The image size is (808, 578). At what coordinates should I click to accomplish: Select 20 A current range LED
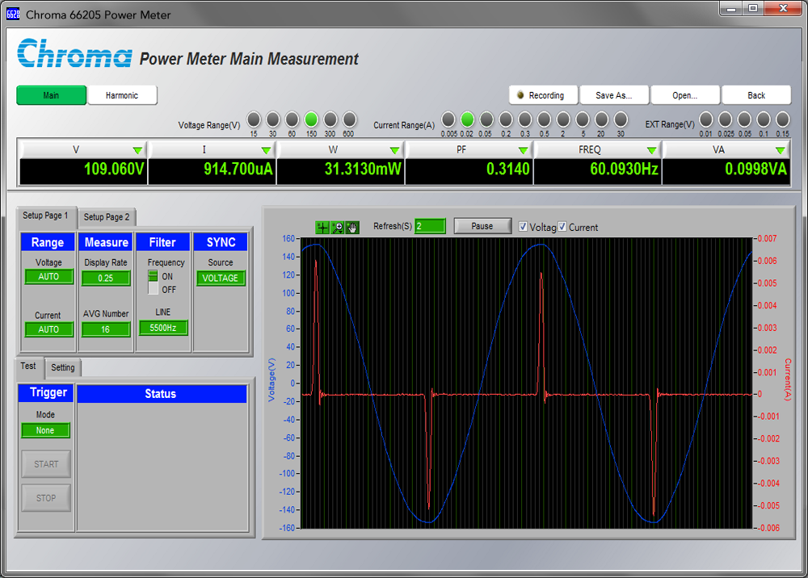[x=602, y=119]
